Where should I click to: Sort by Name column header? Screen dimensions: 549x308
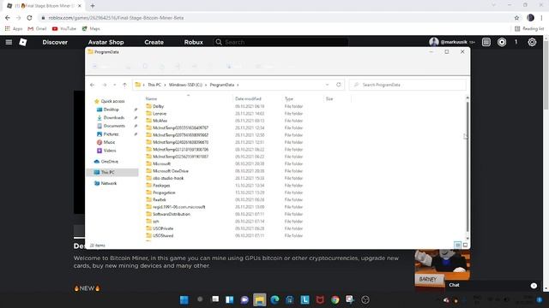(x=151, y=99)
